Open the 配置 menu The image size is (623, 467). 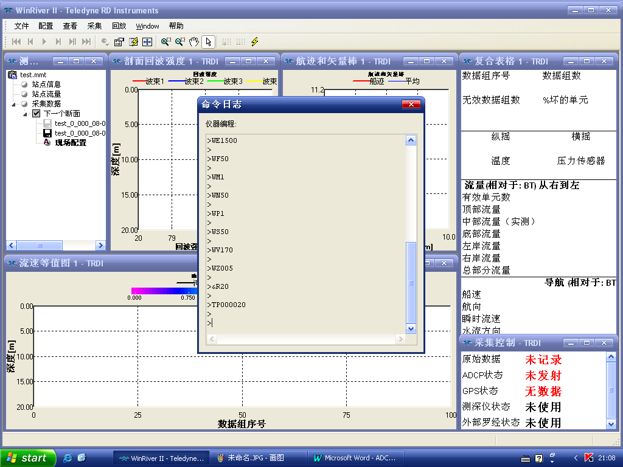pyautogui.click(x=44, y=26)
